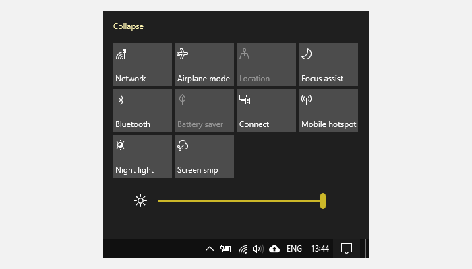Click the sun brightness icon
Viewport: 472px width, 269px height.
click(x=140, y=200)
